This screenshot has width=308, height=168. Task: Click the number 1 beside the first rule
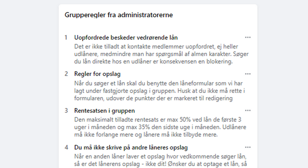tap(66, 38)
